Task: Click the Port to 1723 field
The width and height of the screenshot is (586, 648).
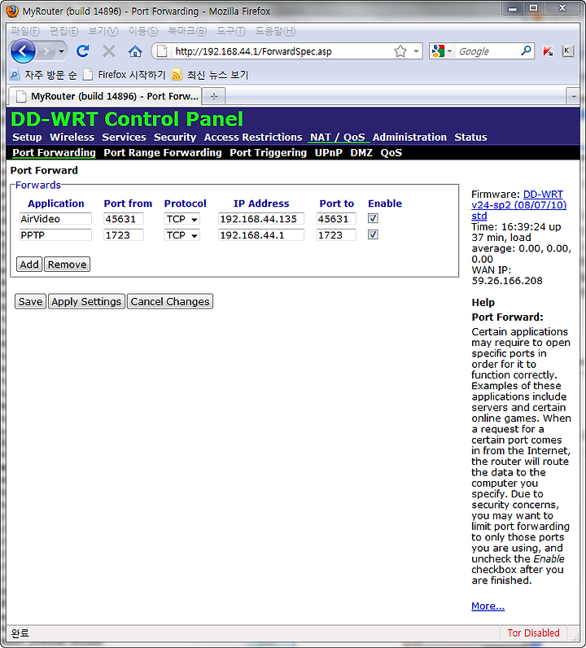Action: (336, 235)
